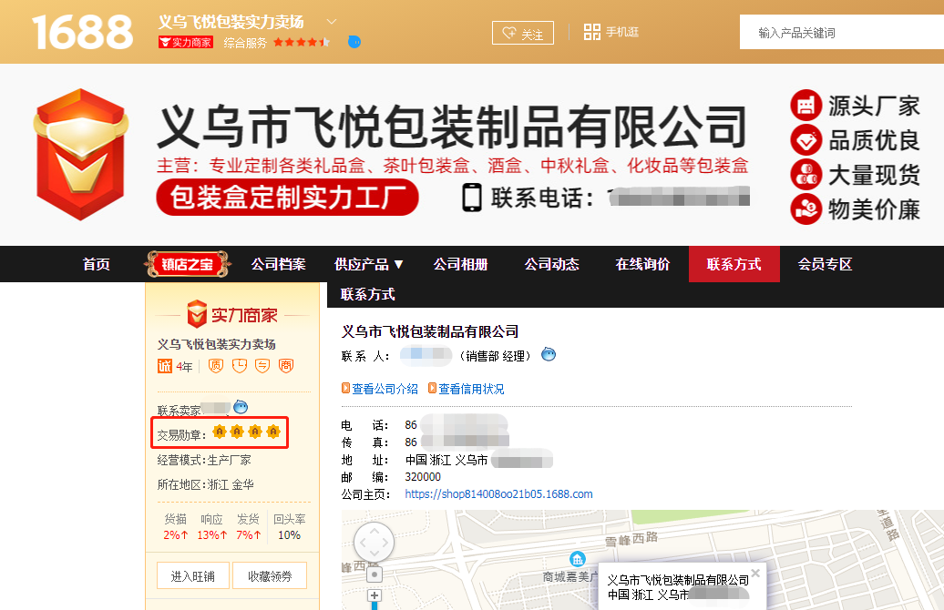Click the red shield company logo in banner
Viewport: 944px width, 610px height.
click(x=81, y=155)
